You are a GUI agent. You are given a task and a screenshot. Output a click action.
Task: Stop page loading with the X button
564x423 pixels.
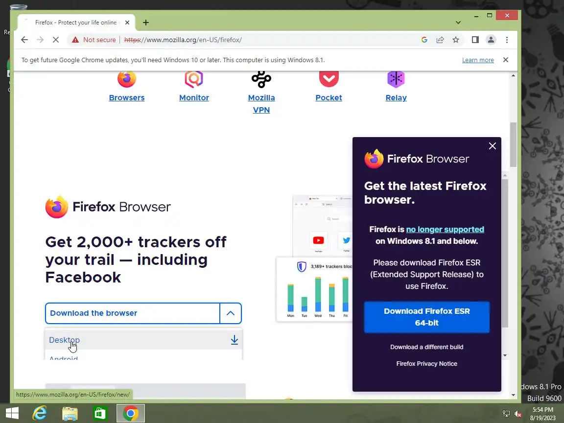point(56,40)
